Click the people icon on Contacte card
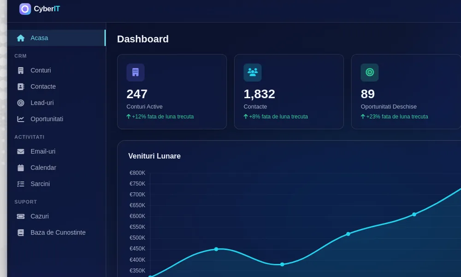The height and width of the screenshot is (277, 461). (x=252, y=72)
